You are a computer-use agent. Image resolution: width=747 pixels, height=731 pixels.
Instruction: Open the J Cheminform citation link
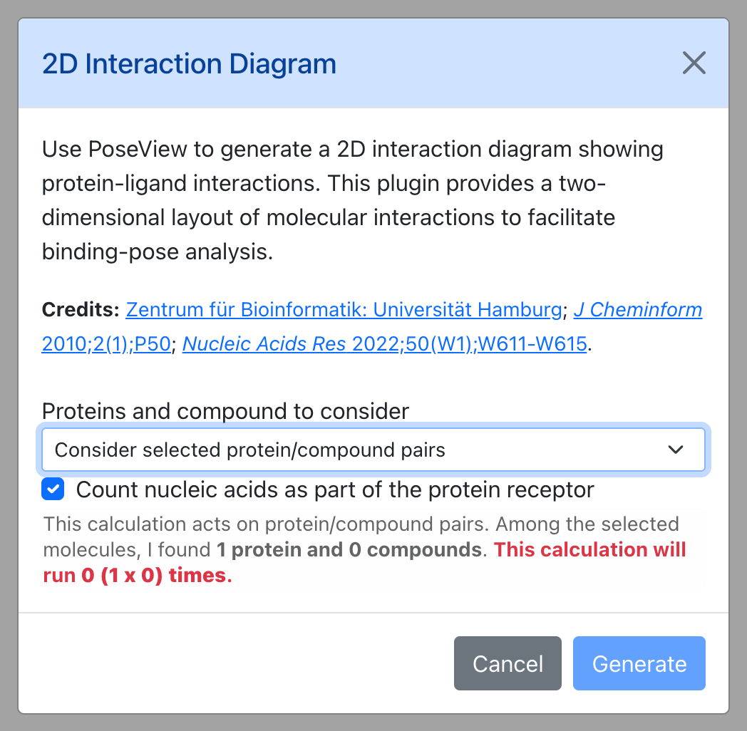click(x=637, y=309)
